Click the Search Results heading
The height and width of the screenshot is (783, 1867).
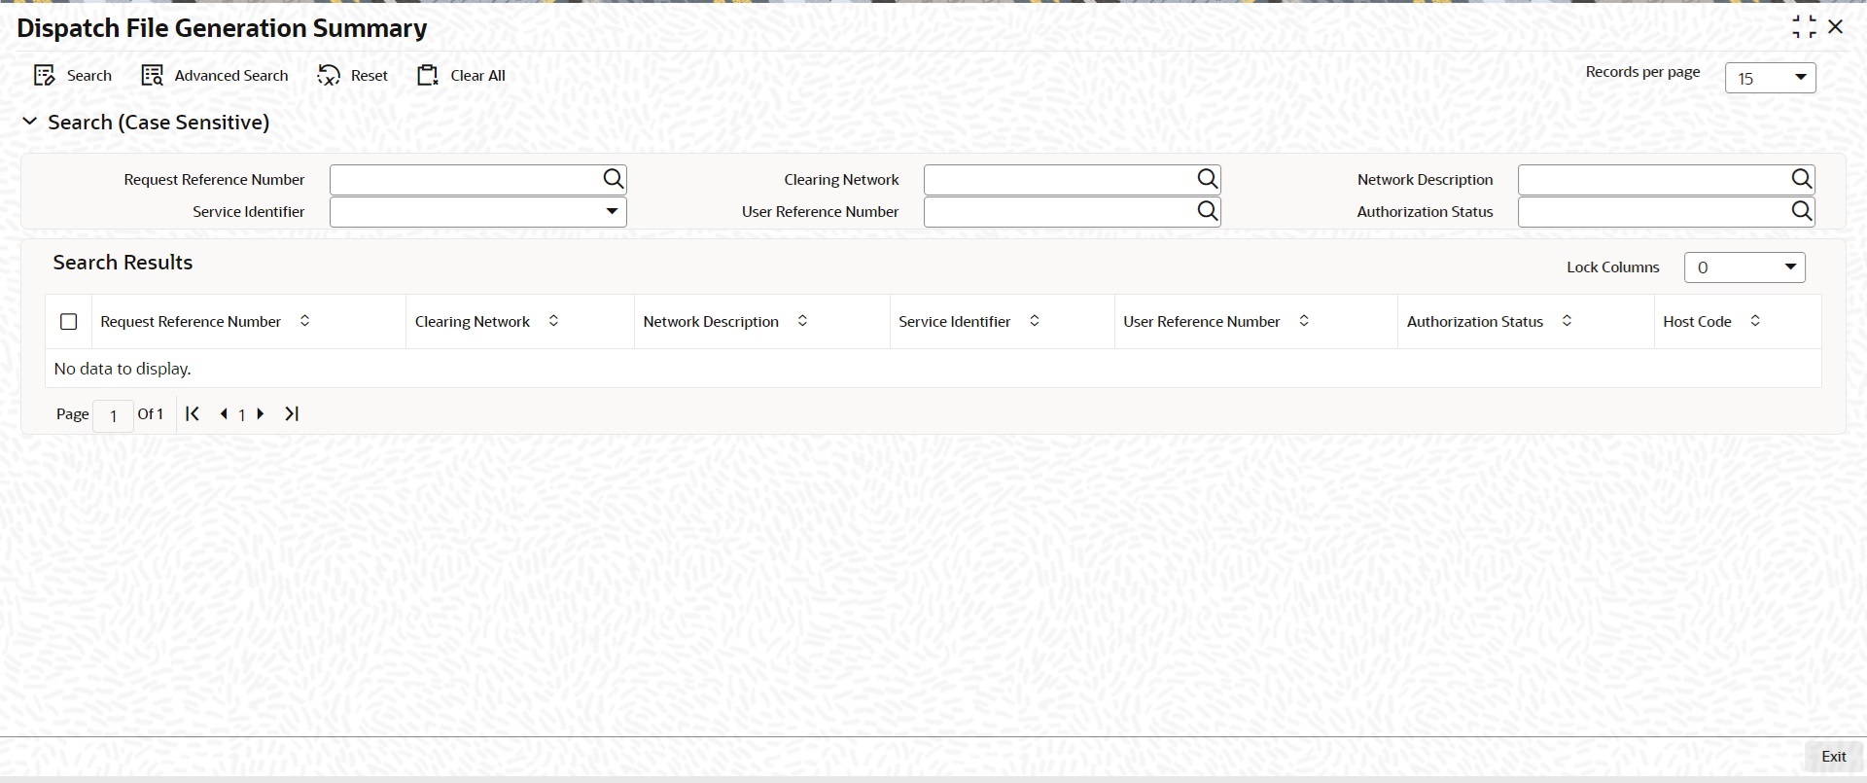point(123,263)
